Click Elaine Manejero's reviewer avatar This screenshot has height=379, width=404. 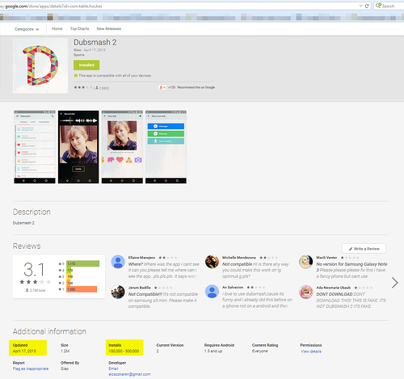[x=118, y=262]
